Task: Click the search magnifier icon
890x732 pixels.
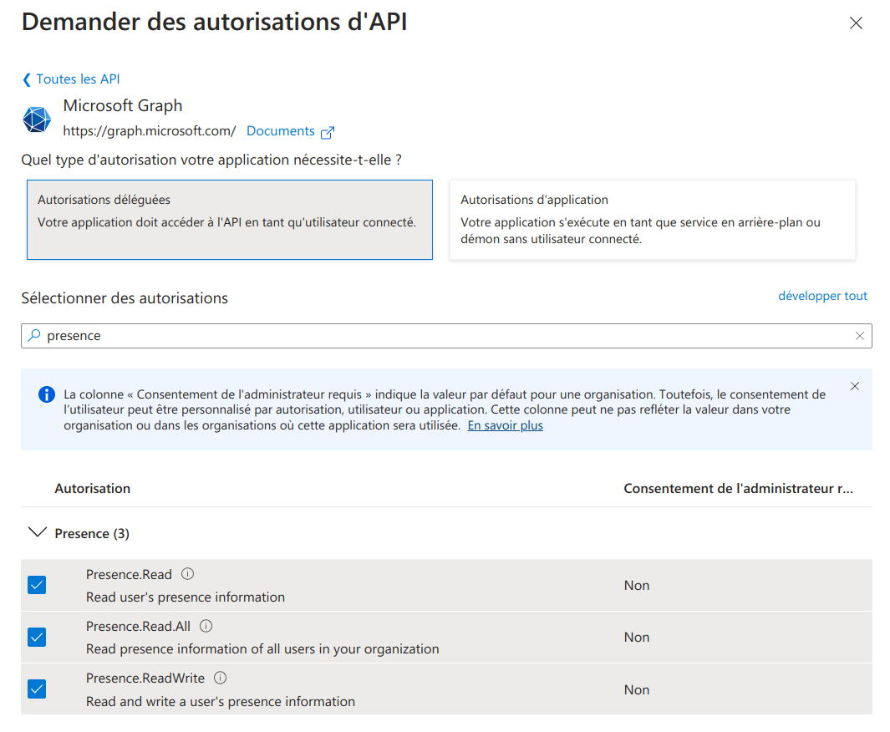Action: (34, 335)
